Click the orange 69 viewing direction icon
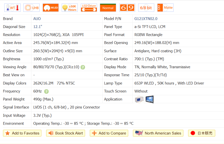224x144 pixels. tap(127, 8)
